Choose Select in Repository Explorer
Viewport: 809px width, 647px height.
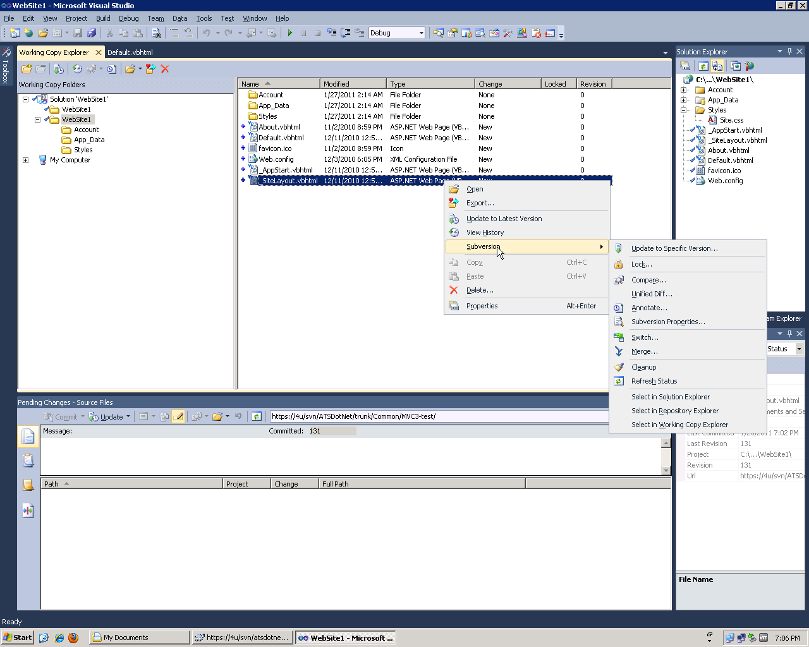click(688, 411)
